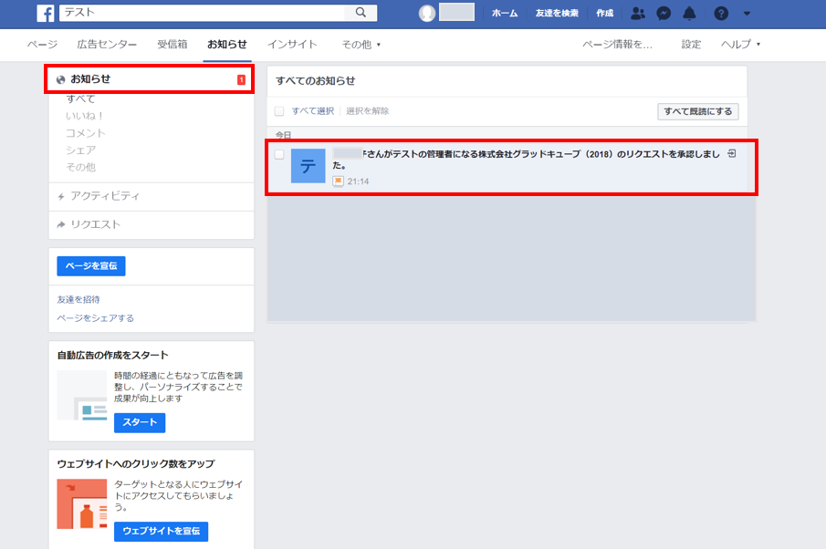
Task: Click the ページを宣伝 button
Action: point(91,266)
